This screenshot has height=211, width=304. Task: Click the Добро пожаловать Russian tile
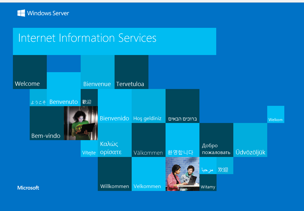pos(216,140)
